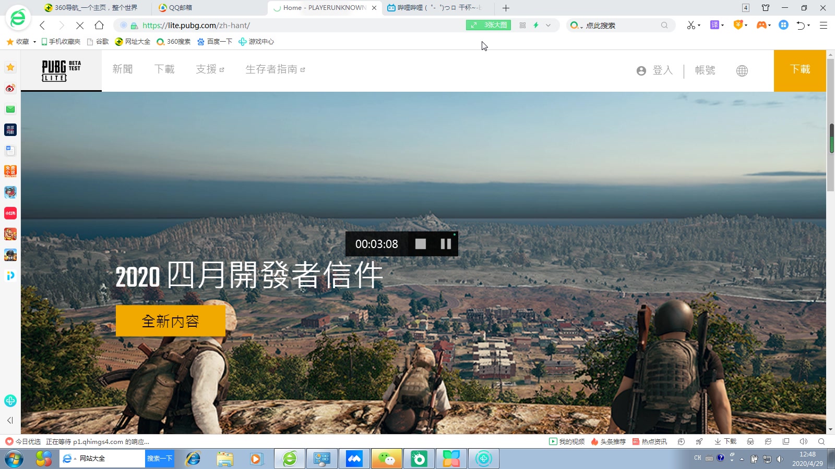Click the teal add-app plus icon in sidebar
The image size is (835, 469).
click(x=10, y=401)
